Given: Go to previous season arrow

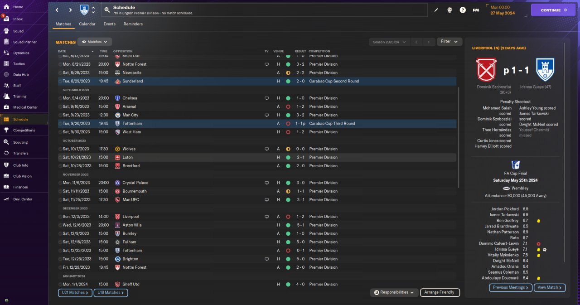Looking at the screenshot, I should pyautogui.click(x=416, y=42).
